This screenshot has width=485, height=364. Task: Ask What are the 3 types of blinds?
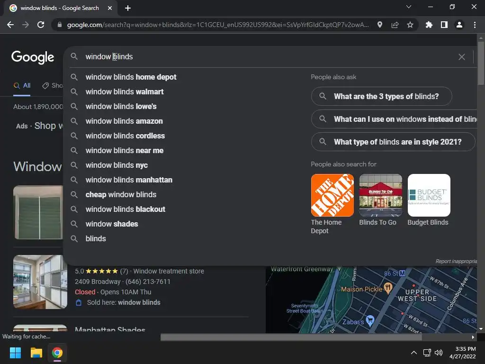tap(382, 96)
